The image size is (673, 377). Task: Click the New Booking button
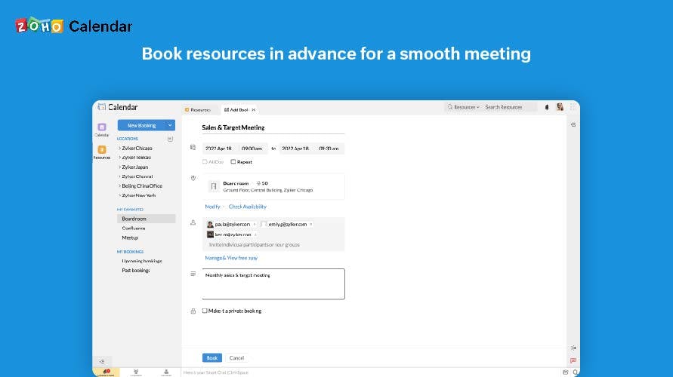pyautogui.click(x=141, y=125)
